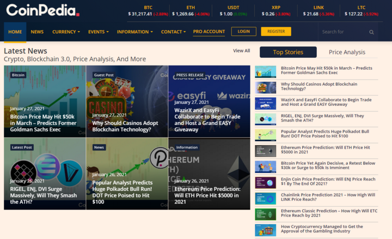
Task: Click thumbnail beside Will ETH Price Hit $5000 story
Action: click(266, 151)
